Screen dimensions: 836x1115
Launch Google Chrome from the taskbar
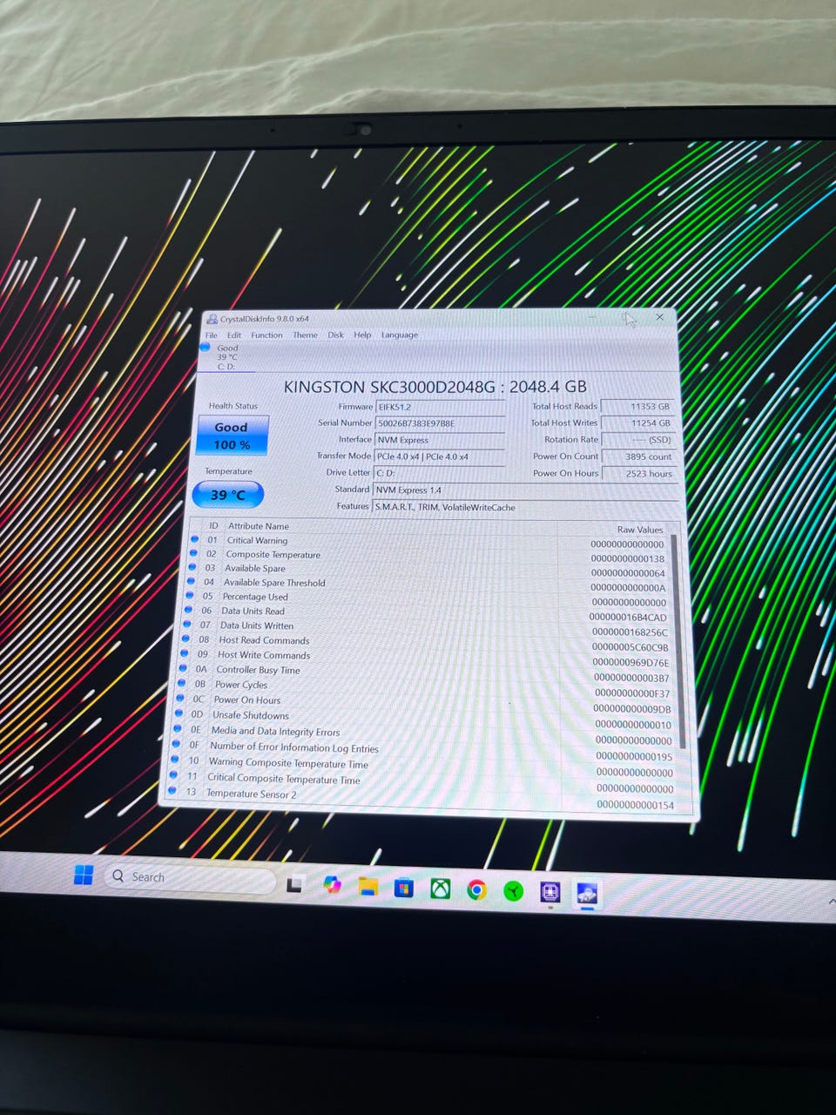click(476, 889)
